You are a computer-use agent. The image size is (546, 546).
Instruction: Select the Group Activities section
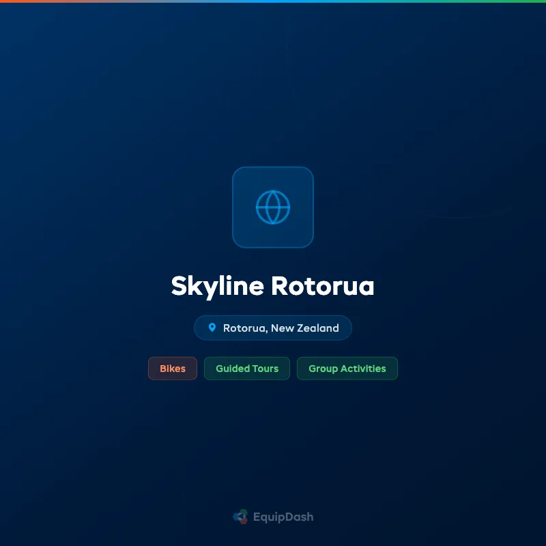[347, 369]
